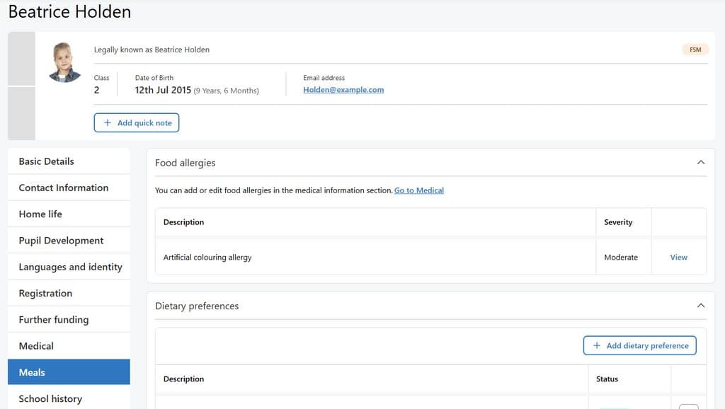Add a dietary preference

pos(639,345)
